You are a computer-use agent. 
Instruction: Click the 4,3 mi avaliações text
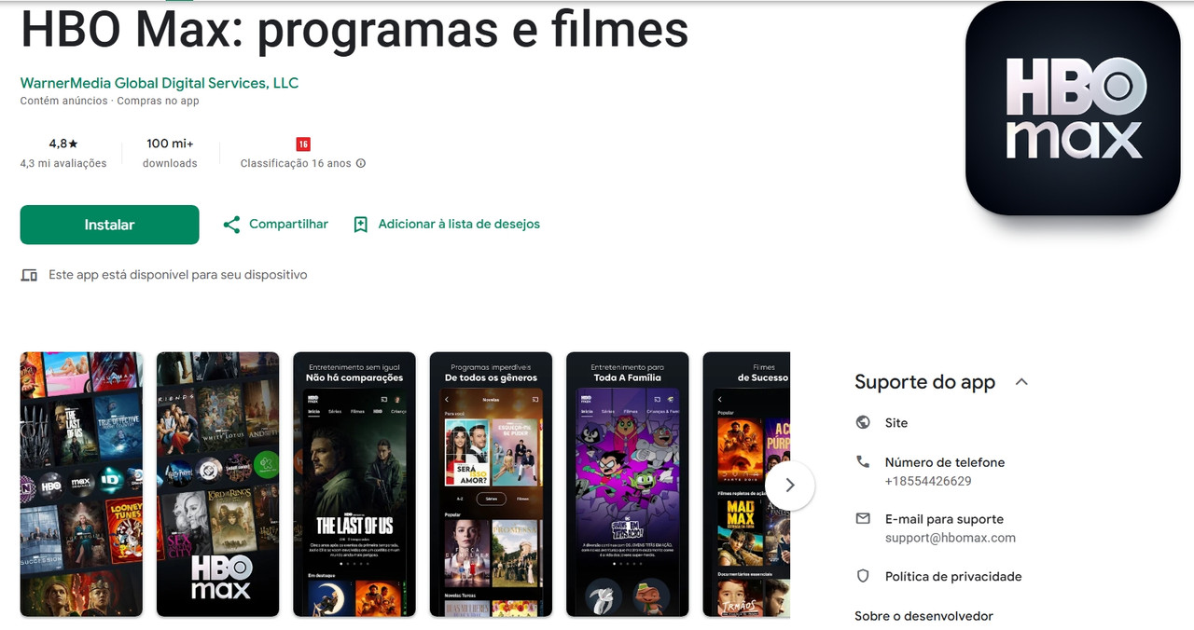point(63,163)
